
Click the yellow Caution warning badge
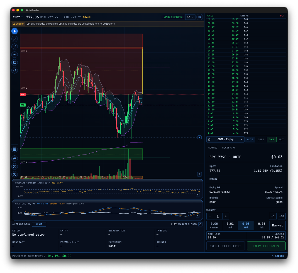(x=19, y=24)
